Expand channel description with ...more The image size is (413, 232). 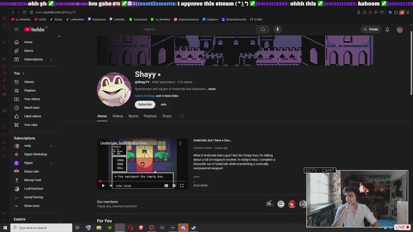coord(211,89)
